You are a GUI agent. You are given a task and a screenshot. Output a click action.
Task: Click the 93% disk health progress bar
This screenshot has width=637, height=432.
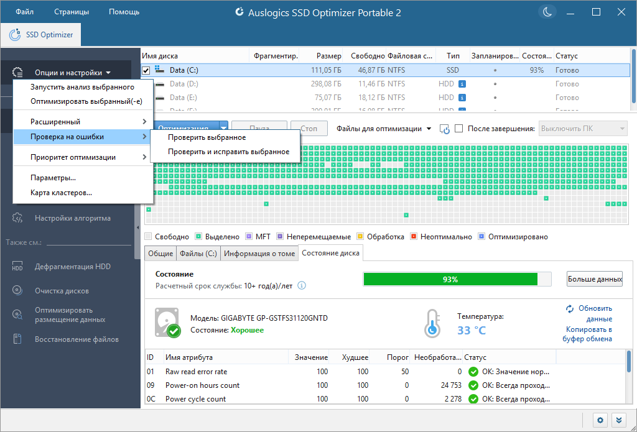click(x=457, y=279)
